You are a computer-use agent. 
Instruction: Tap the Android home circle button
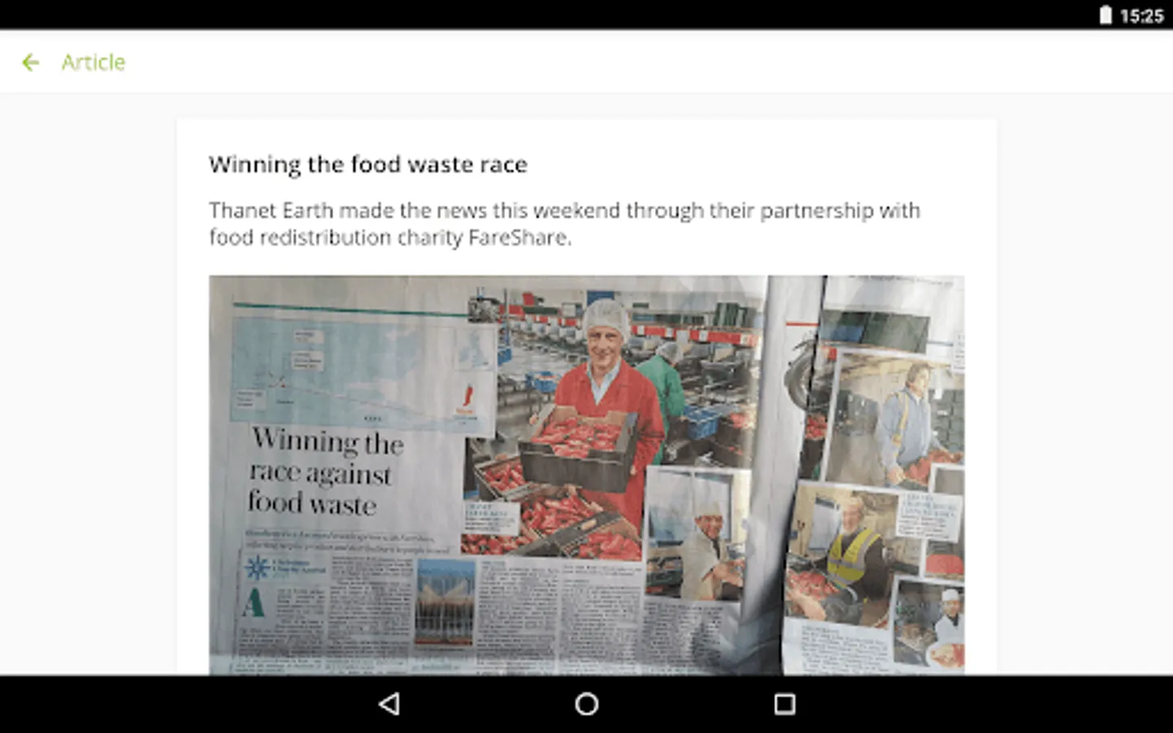[x=586, y=704]
